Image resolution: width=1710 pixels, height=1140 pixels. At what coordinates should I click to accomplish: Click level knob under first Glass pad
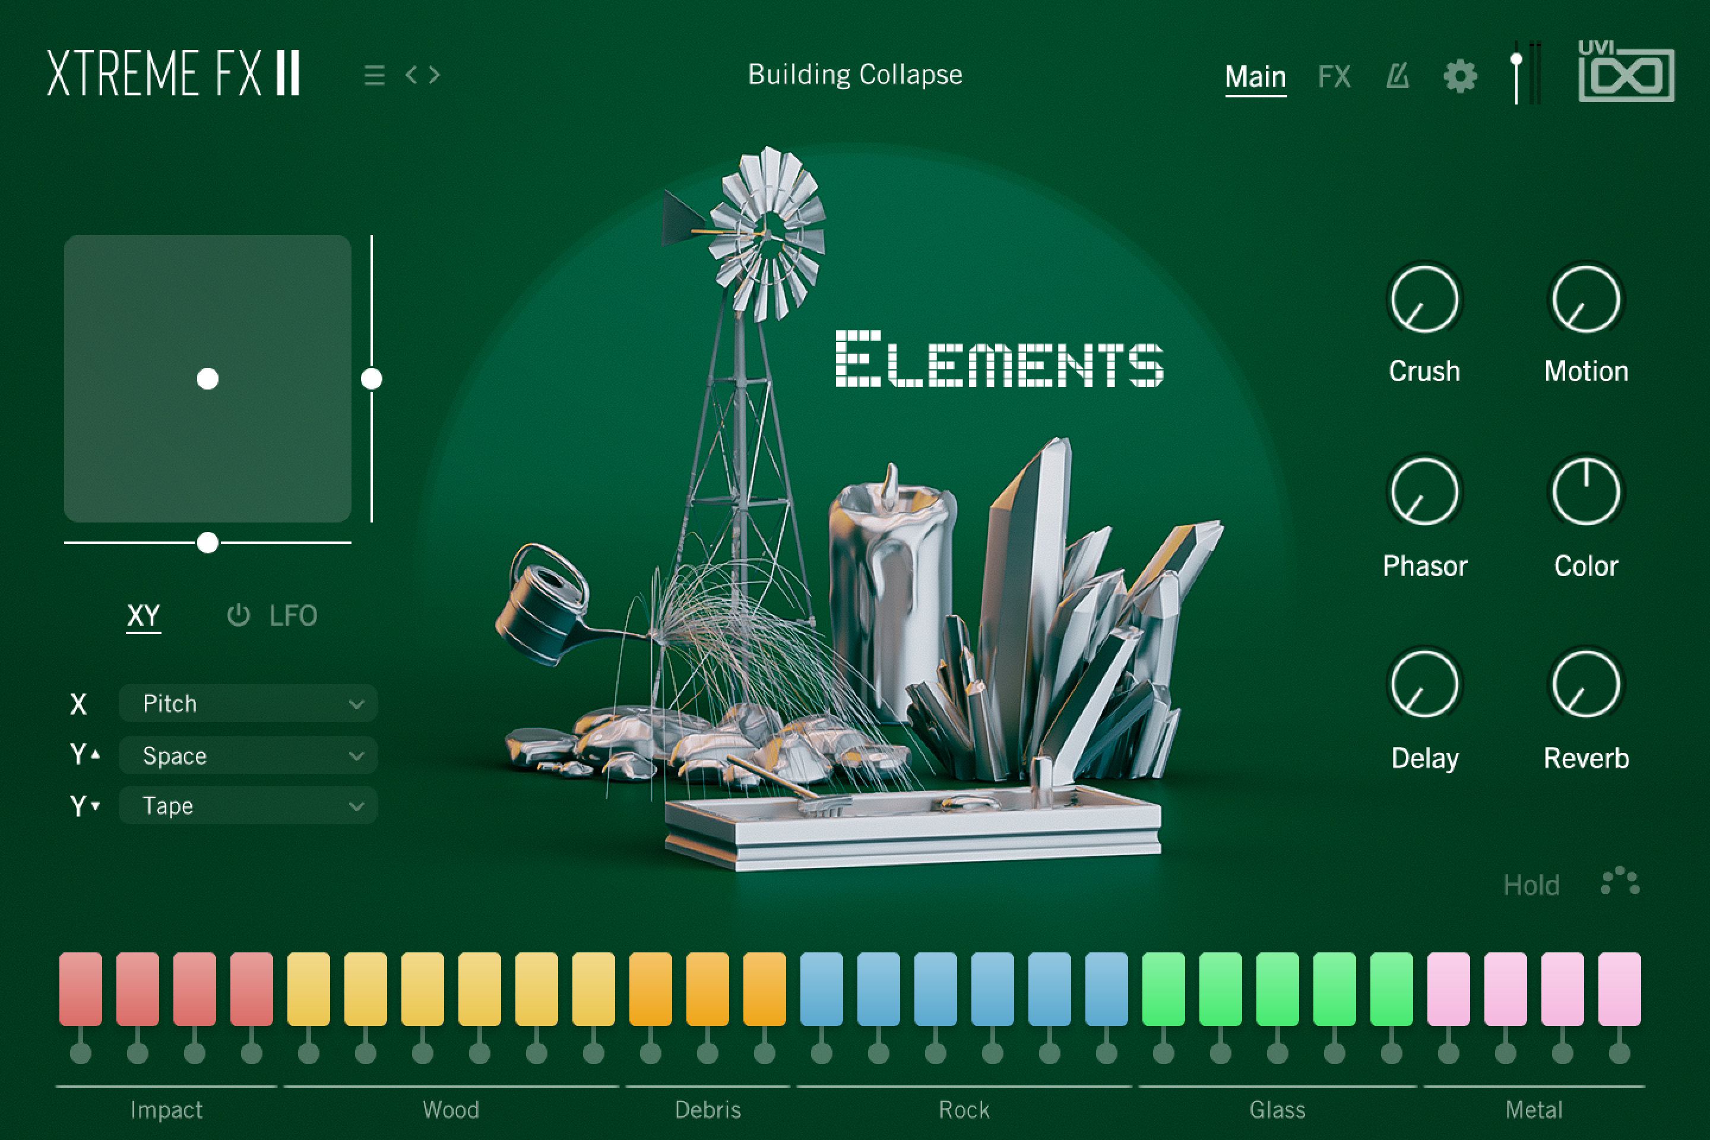pyautogui.click(x=1163, y=1052)
